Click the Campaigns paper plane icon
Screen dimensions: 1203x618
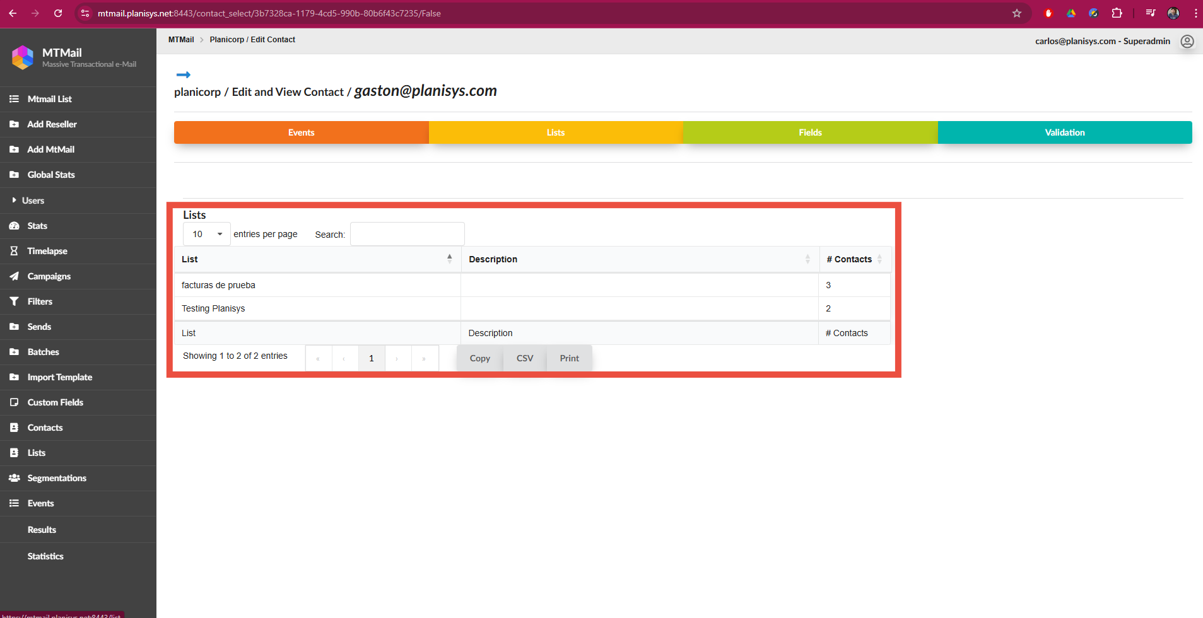[14, 276]
